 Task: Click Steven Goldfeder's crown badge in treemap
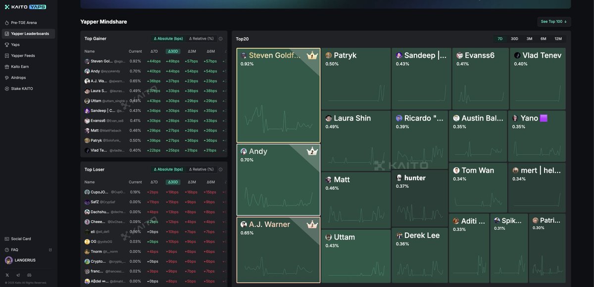coord(312,56)
